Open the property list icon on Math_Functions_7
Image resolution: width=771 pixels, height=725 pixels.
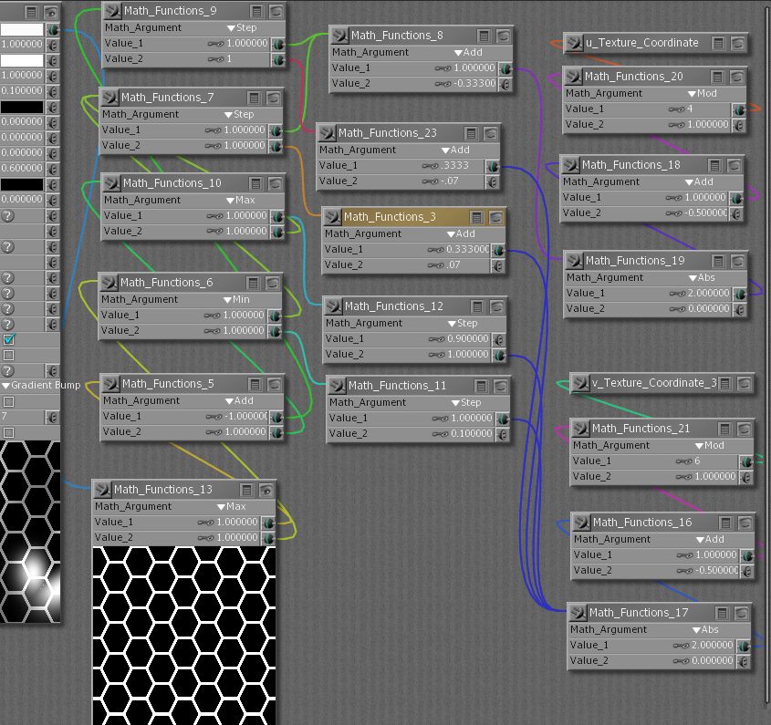pos(255,98)
